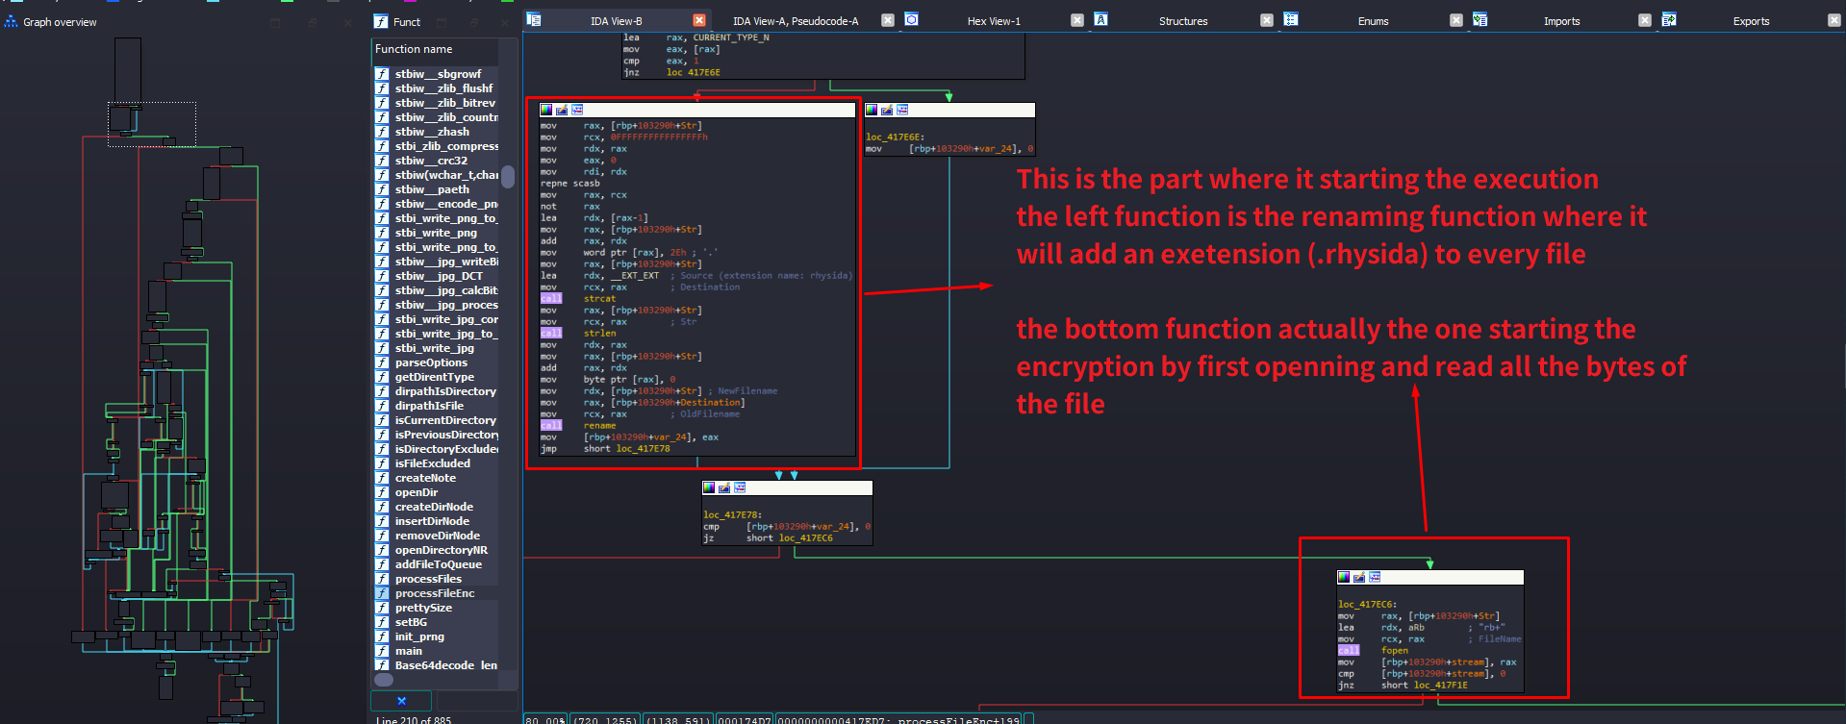Edit the rename node via its pencil icon
1846x724 pixels.
coord(562,110)
